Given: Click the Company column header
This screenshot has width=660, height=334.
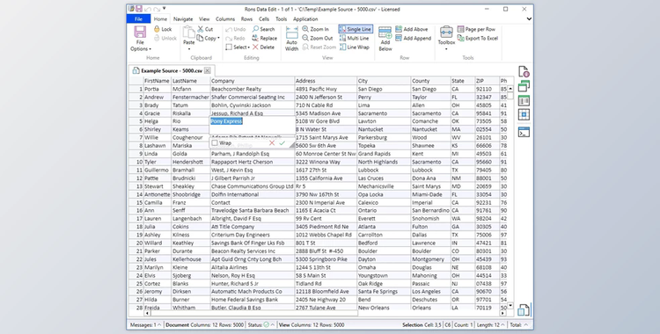Looking at the screenshot, I should click(253, 81).
